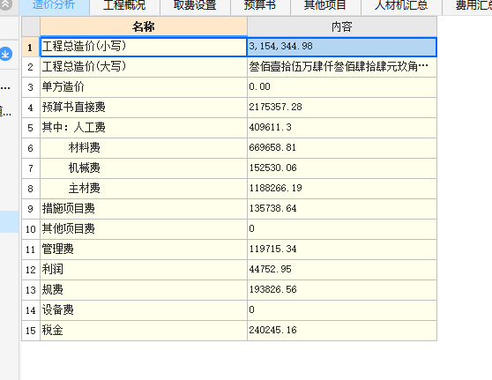Viewport: 492px width, 380px height.
Task: Select the 工程总造价(小写) name cell
Action: [x=144, y=47]
